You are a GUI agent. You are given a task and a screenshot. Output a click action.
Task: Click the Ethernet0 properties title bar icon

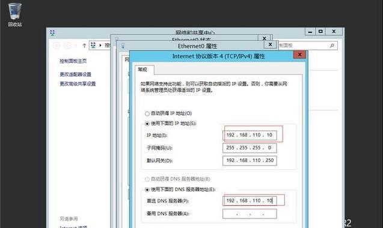pyautogui.click(x=123, y=46)
